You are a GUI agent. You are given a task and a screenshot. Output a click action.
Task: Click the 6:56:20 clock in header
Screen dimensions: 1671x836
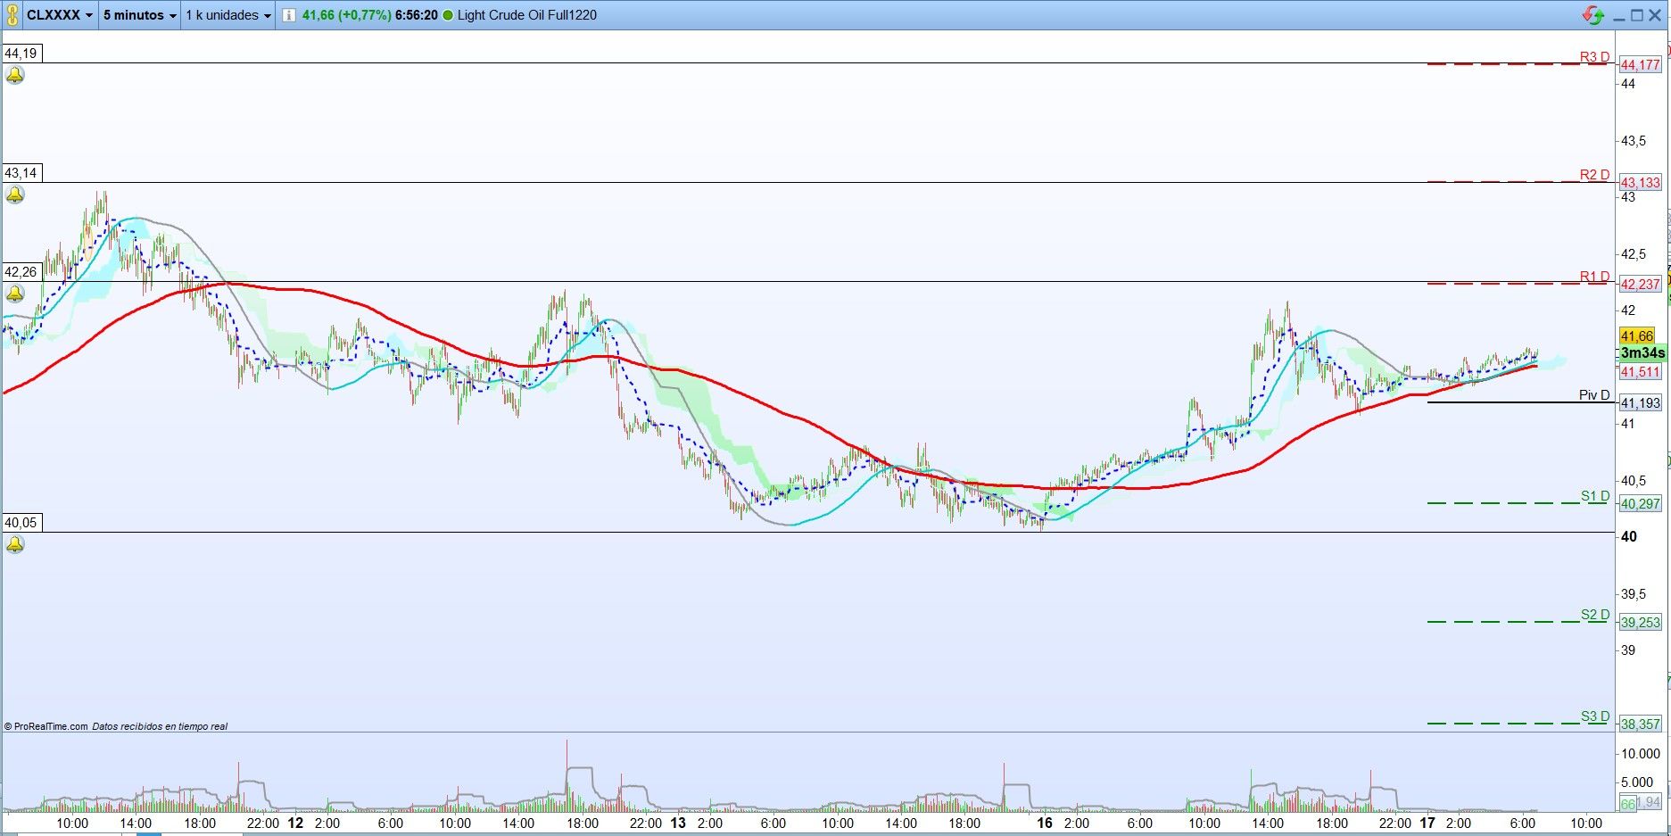click(417, 15)
